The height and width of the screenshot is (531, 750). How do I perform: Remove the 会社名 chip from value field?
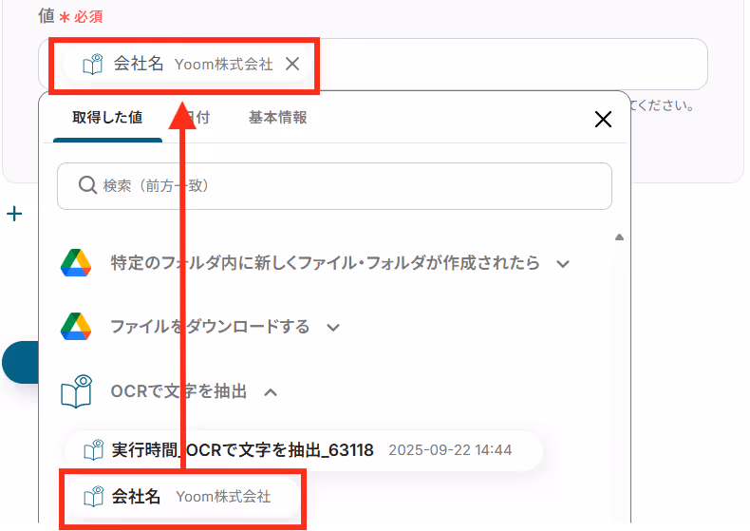click(x=292, y=64)
